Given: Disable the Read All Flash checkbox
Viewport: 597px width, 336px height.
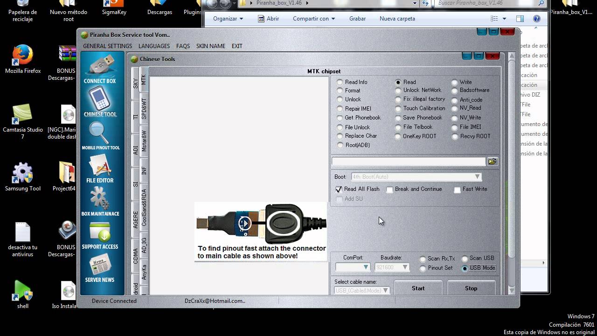Looking at the screenshot, I should (339, 189).
